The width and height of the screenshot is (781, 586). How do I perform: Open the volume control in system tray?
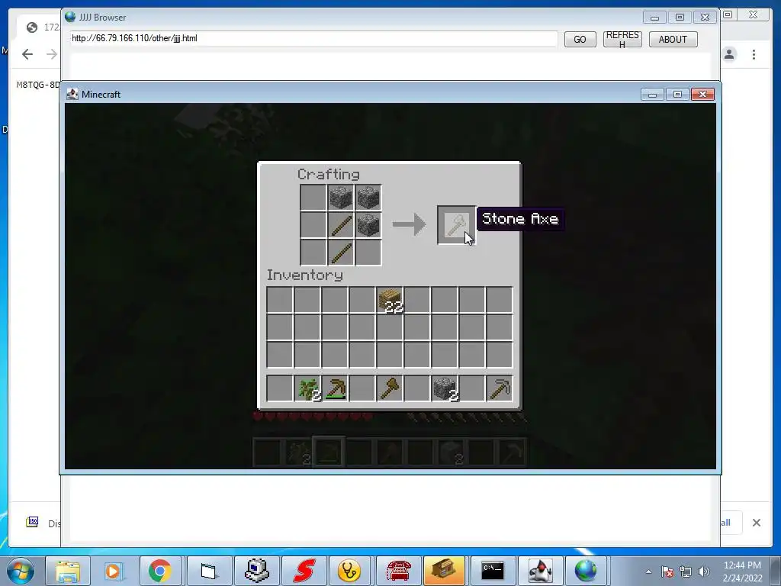coord(704,572)
